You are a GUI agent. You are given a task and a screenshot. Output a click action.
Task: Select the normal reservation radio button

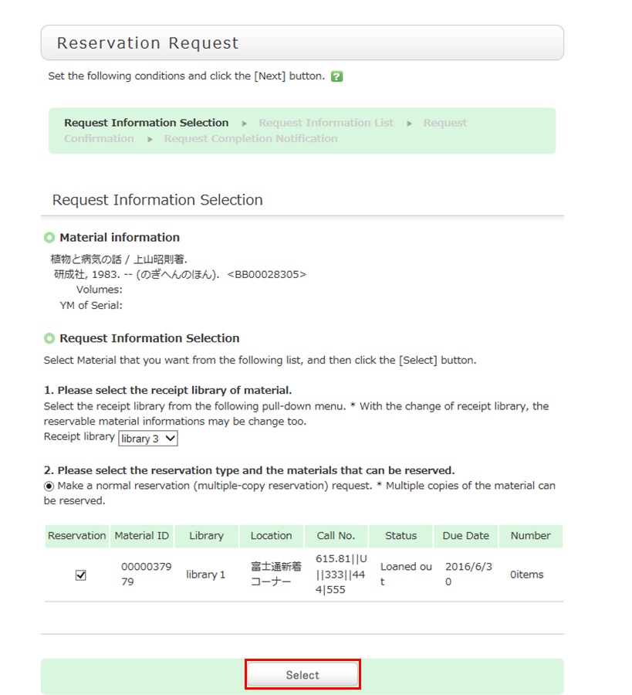tap(49, 486)
